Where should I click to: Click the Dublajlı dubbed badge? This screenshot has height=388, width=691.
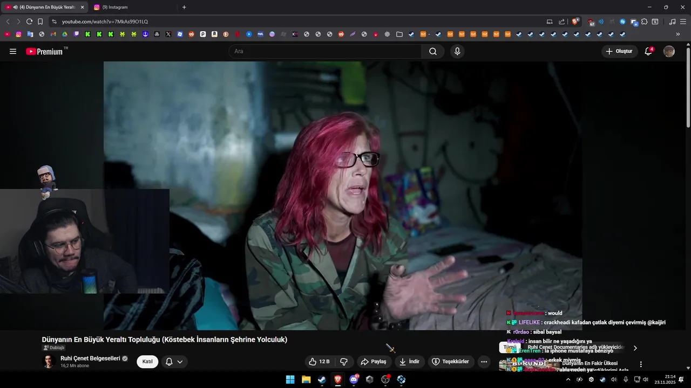[x=53, y=348]
